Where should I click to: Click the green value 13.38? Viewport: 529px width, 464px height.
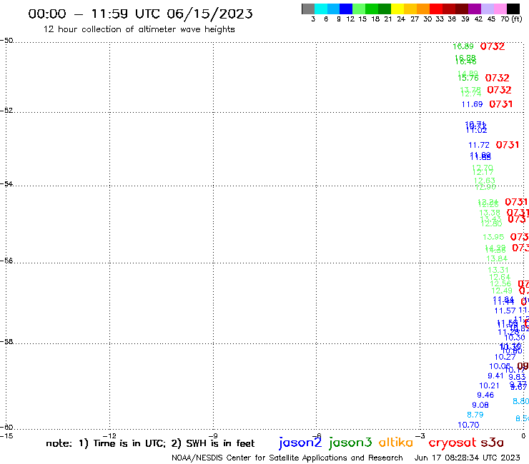click(x=490, y=213)
